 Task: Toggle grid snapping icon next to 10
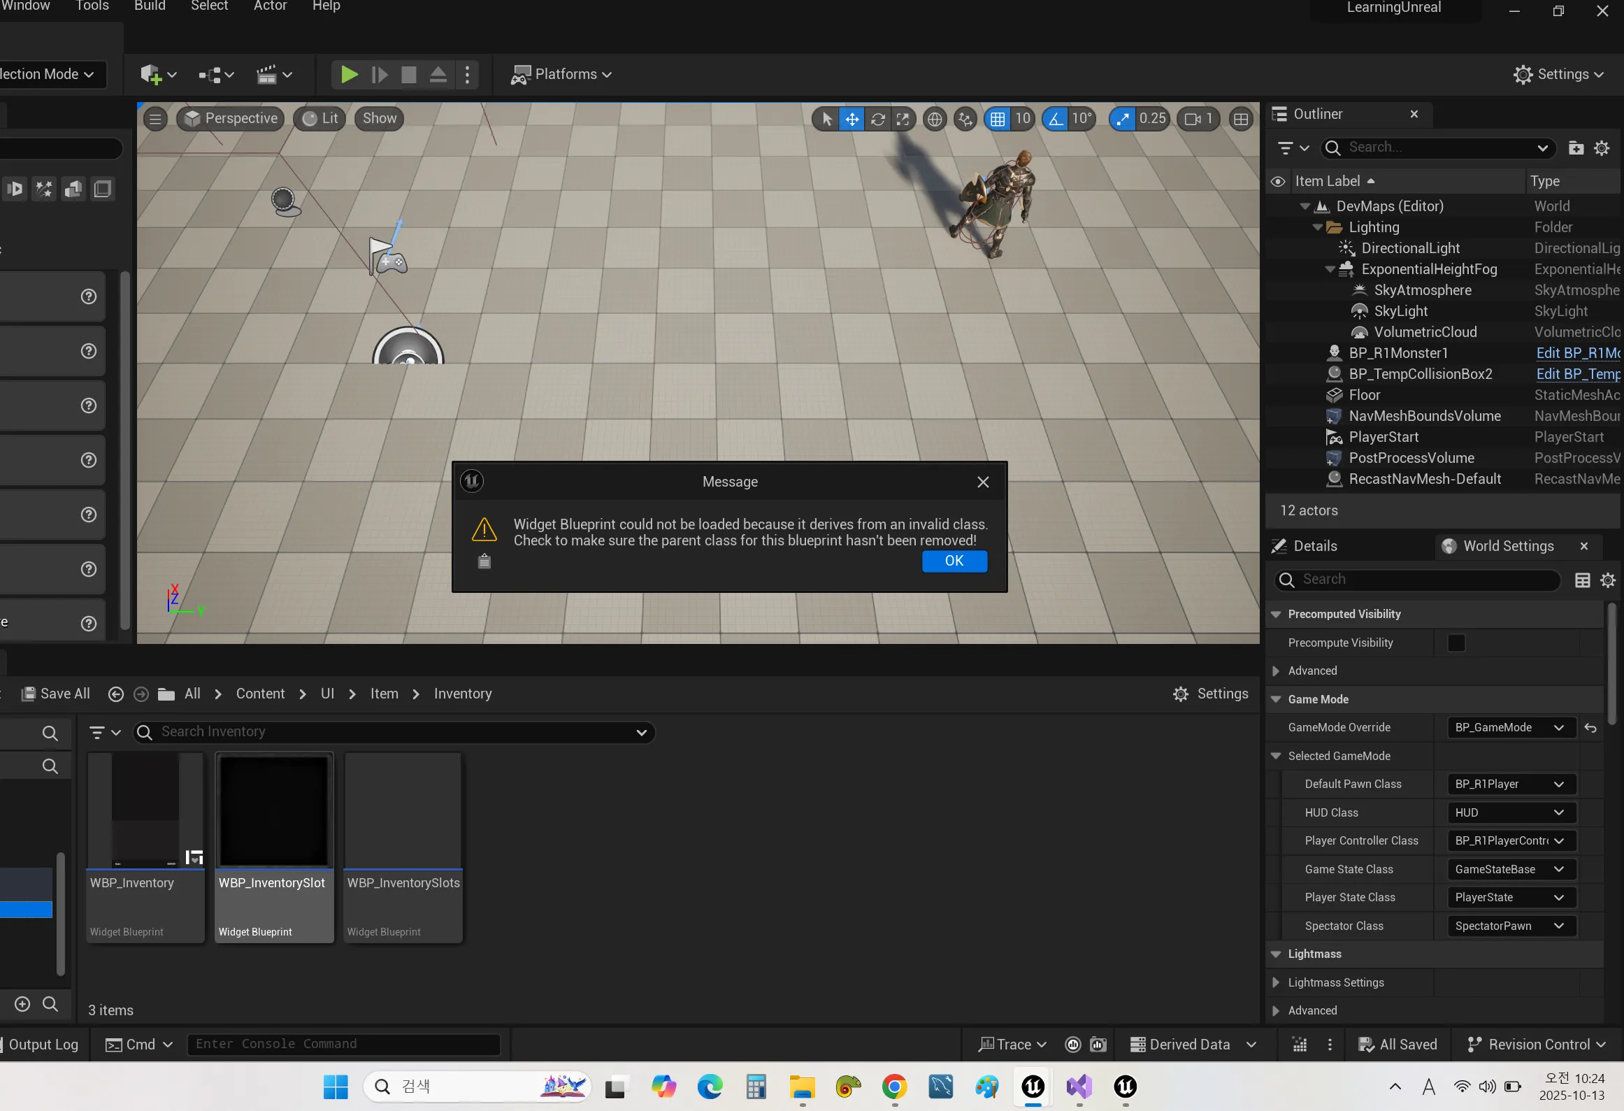pyautogui.click(x=998, y=119)
